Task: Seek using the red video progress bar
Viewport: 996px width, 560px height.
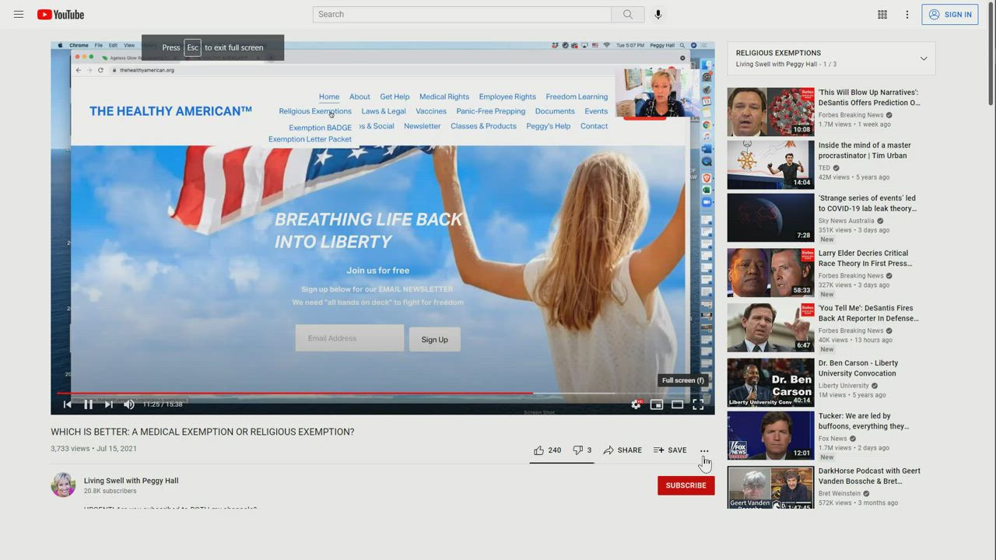Action: pos(311,393)
